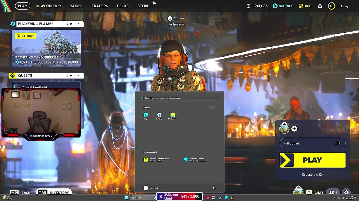Open the PLAY tab in top navigation
The height and width of the screenshot is (201, 359).
tap(22, 6)
